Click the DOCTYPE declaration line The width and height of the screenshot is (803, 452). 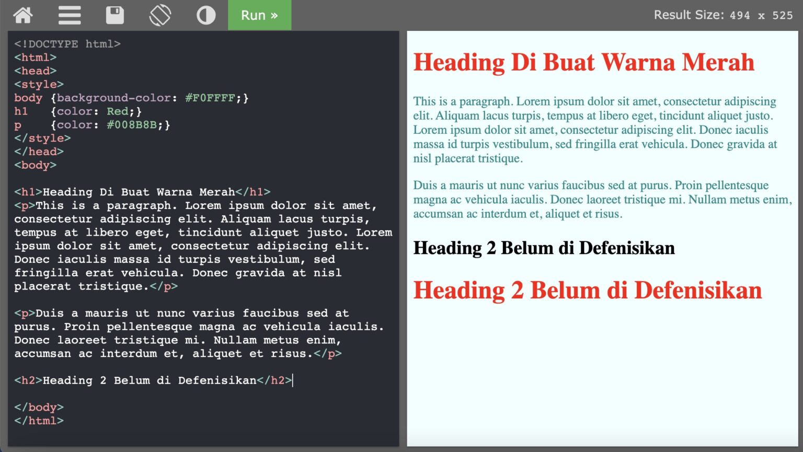click(x=67, y=44)
